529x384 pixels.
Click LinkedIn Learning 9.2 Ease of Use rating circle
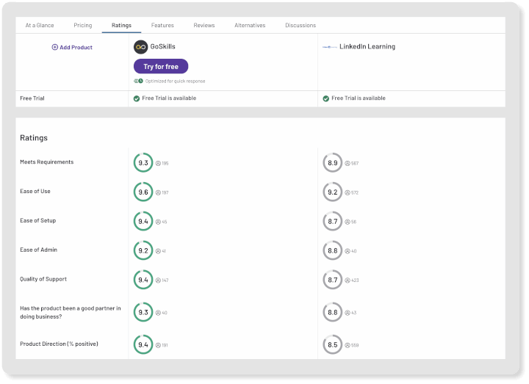[333, 192]
